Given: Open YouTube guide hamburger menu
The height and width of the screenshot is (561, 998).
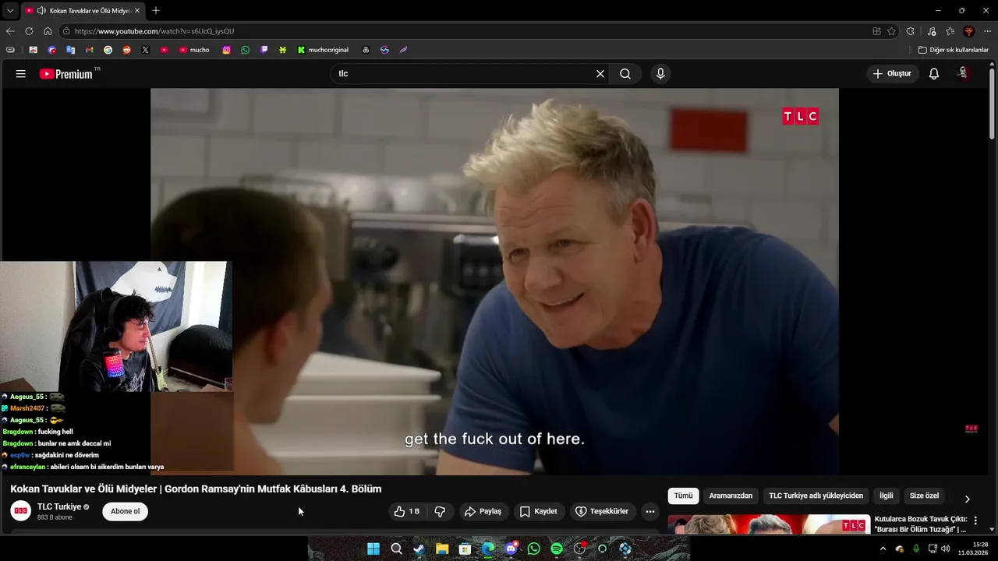Looking at the screenshot, I should 21,73.
